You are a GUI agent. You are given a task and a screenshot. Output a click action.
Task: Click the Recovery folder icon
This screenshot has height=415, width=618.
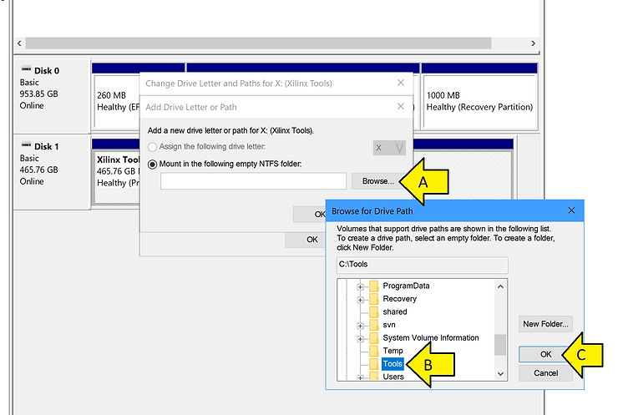pos(374,299)
